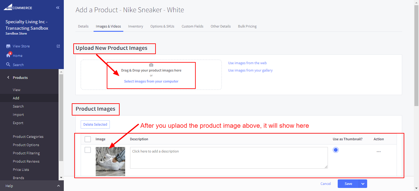Click the top Search label in sidebar
The image size is (419, 191).
[18, 65]
